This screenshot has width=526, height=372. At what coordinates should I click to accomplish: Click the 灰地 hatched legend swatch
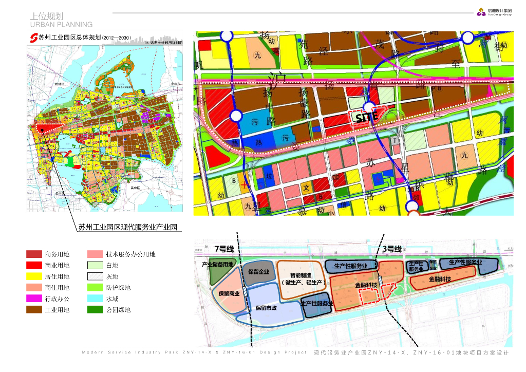click(x=95, y=276)
